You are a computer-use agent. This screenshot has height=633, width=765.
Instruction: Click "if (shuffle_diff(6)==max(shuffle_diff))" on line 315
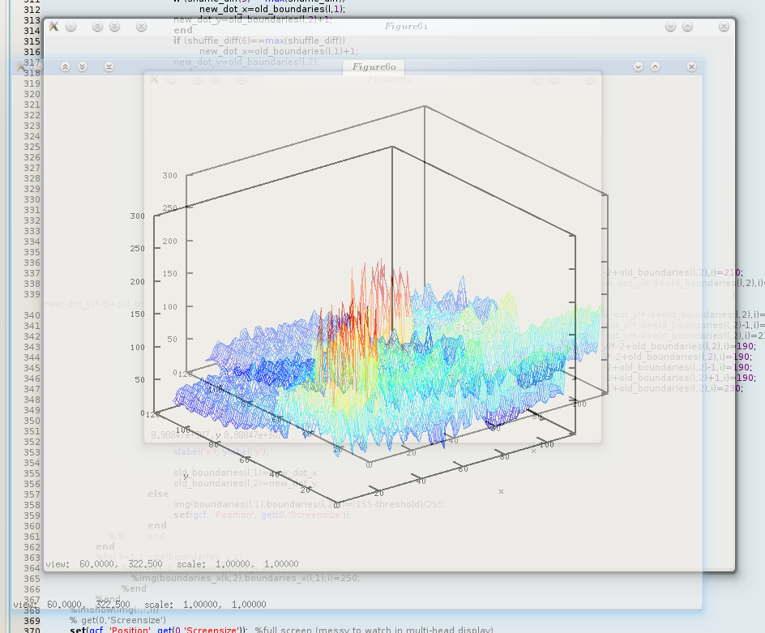[259, 41]
